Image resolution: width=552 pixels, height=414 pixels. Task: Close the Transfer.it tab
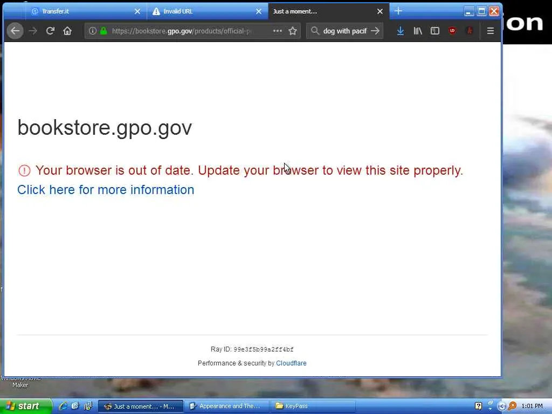(137, 11)
